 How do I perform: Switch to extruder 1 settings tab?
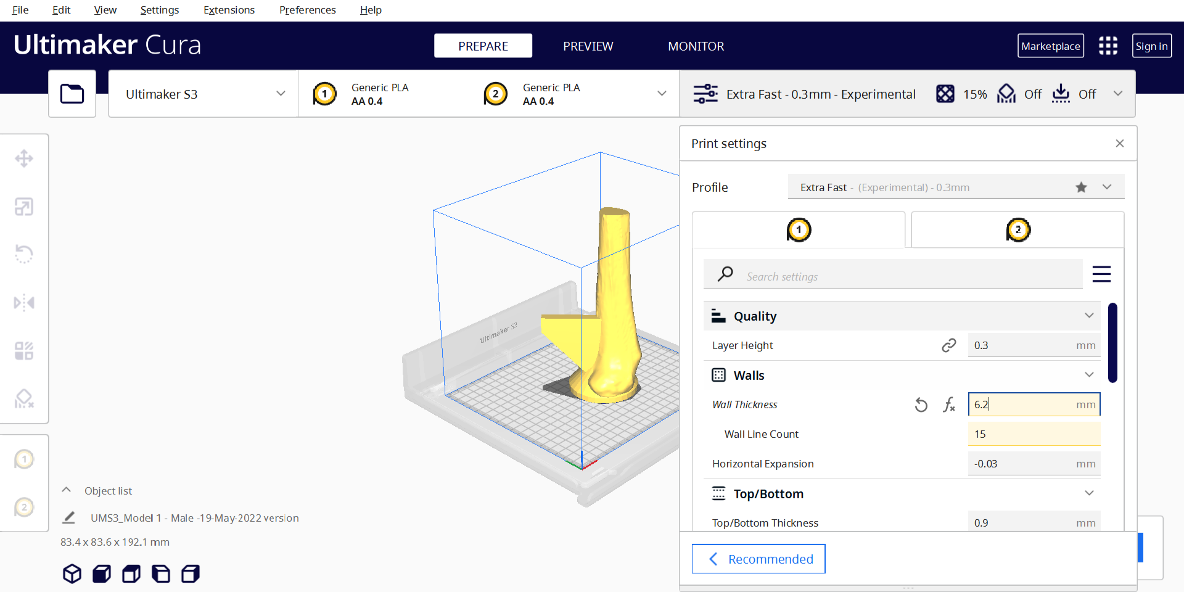click(x=799, y=230)
